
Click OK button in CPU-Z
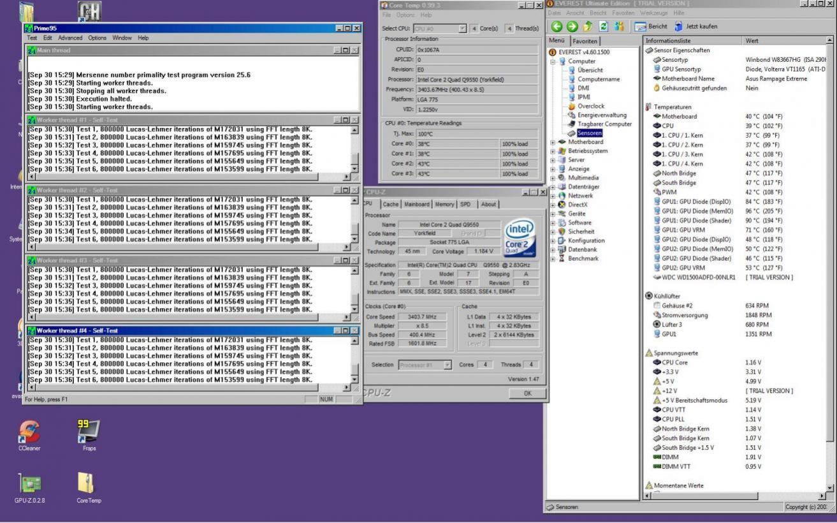pos(527,394)
